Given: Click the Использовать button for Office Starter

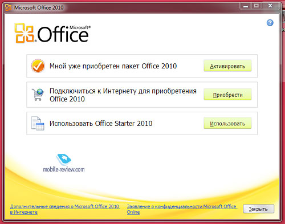Looking at the screenshot, I should (x=227, y=123).
